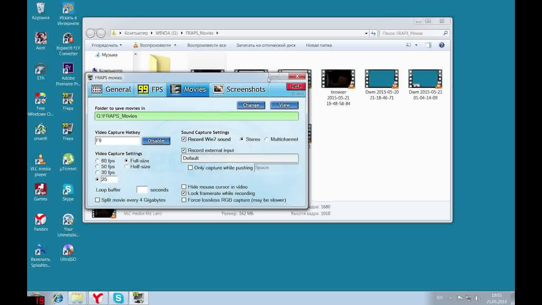Click the Loop buffer seconds field
Image resolution: width=542 pixels, height=305 pixels.
(142, 190)
